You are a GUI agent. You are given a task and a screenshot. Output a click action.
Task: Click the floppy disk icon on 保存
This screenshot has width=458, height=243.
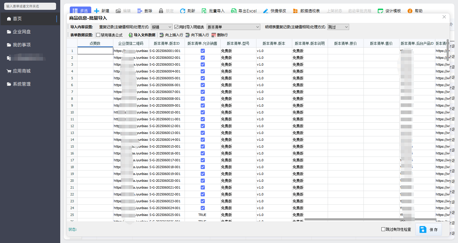point(423,229)
